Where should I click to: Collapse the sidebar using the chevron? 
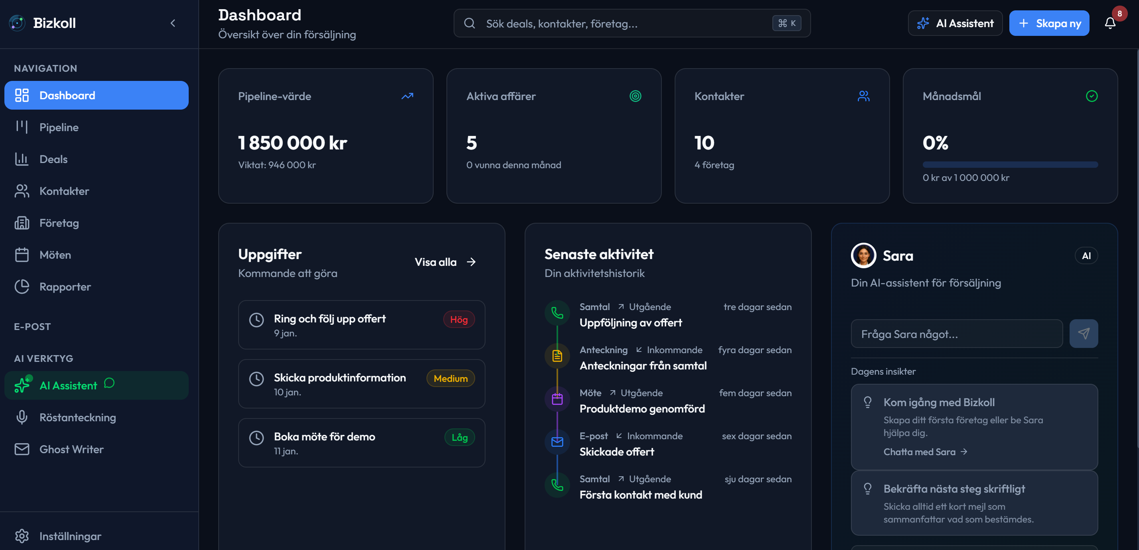[x=173, y=23]
